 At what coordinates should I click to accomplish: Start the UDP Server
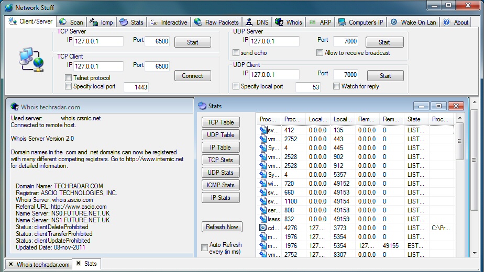[384, 42]
